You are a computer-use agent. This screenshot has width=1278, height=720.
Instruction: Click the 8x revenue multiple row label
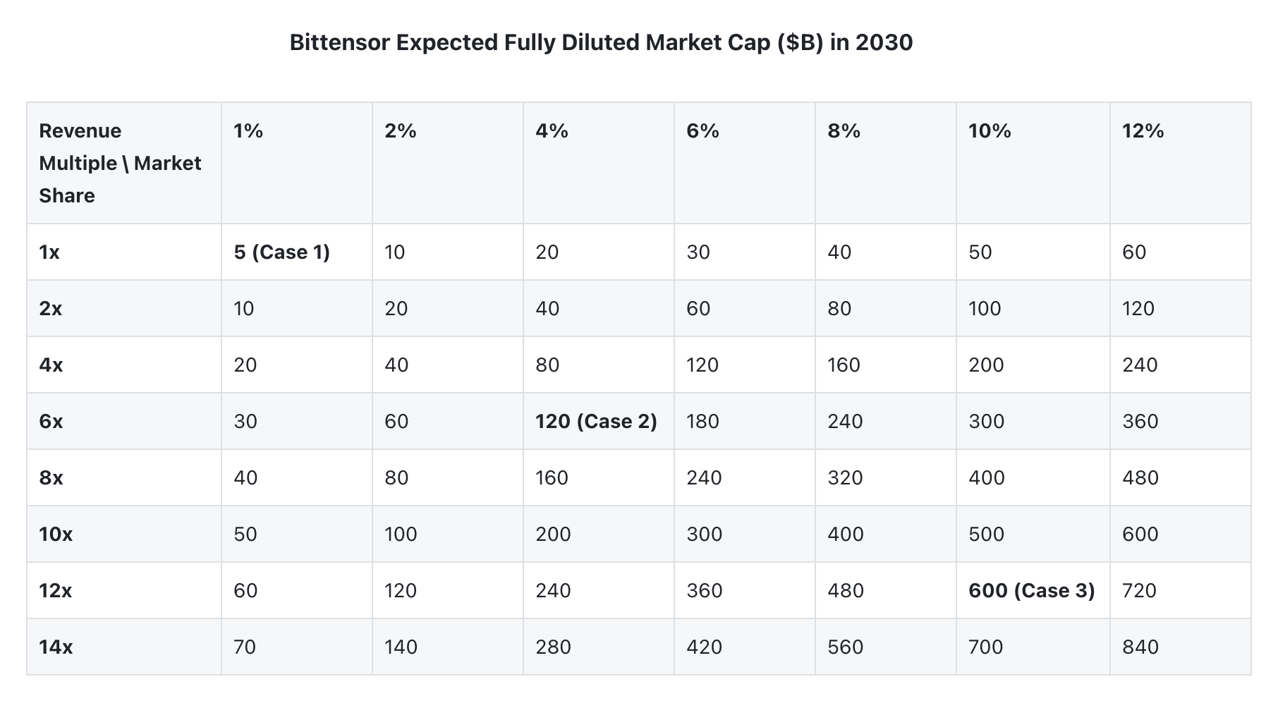pos(51,478)
